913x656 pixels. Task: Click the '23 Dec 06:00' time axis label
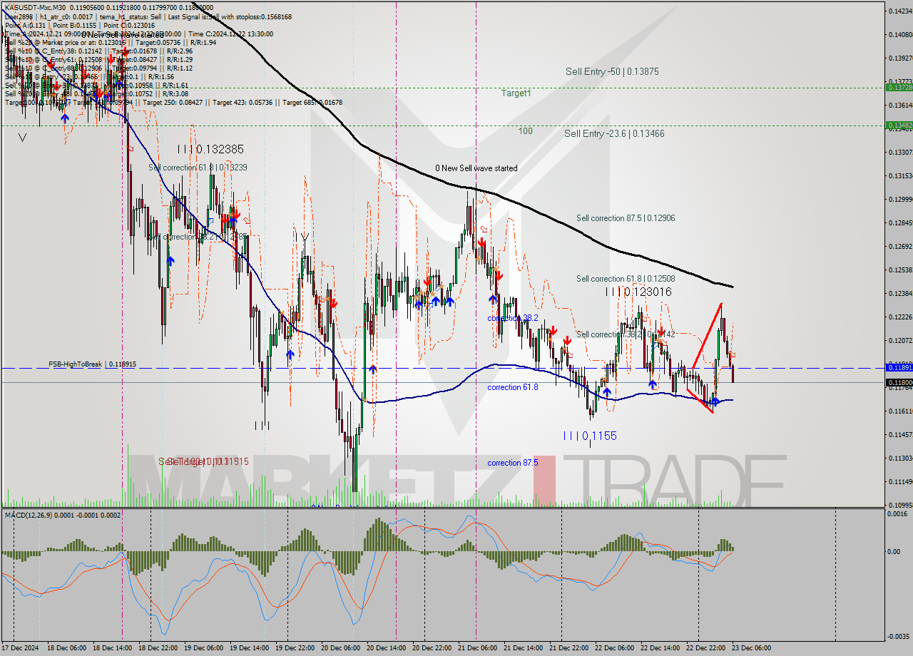[x=753, y=648]
